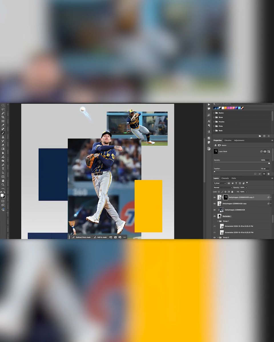Click Subtract from mask in the bar
The height and width of the screenshot is (342, 274).
[x=81, y=237]
